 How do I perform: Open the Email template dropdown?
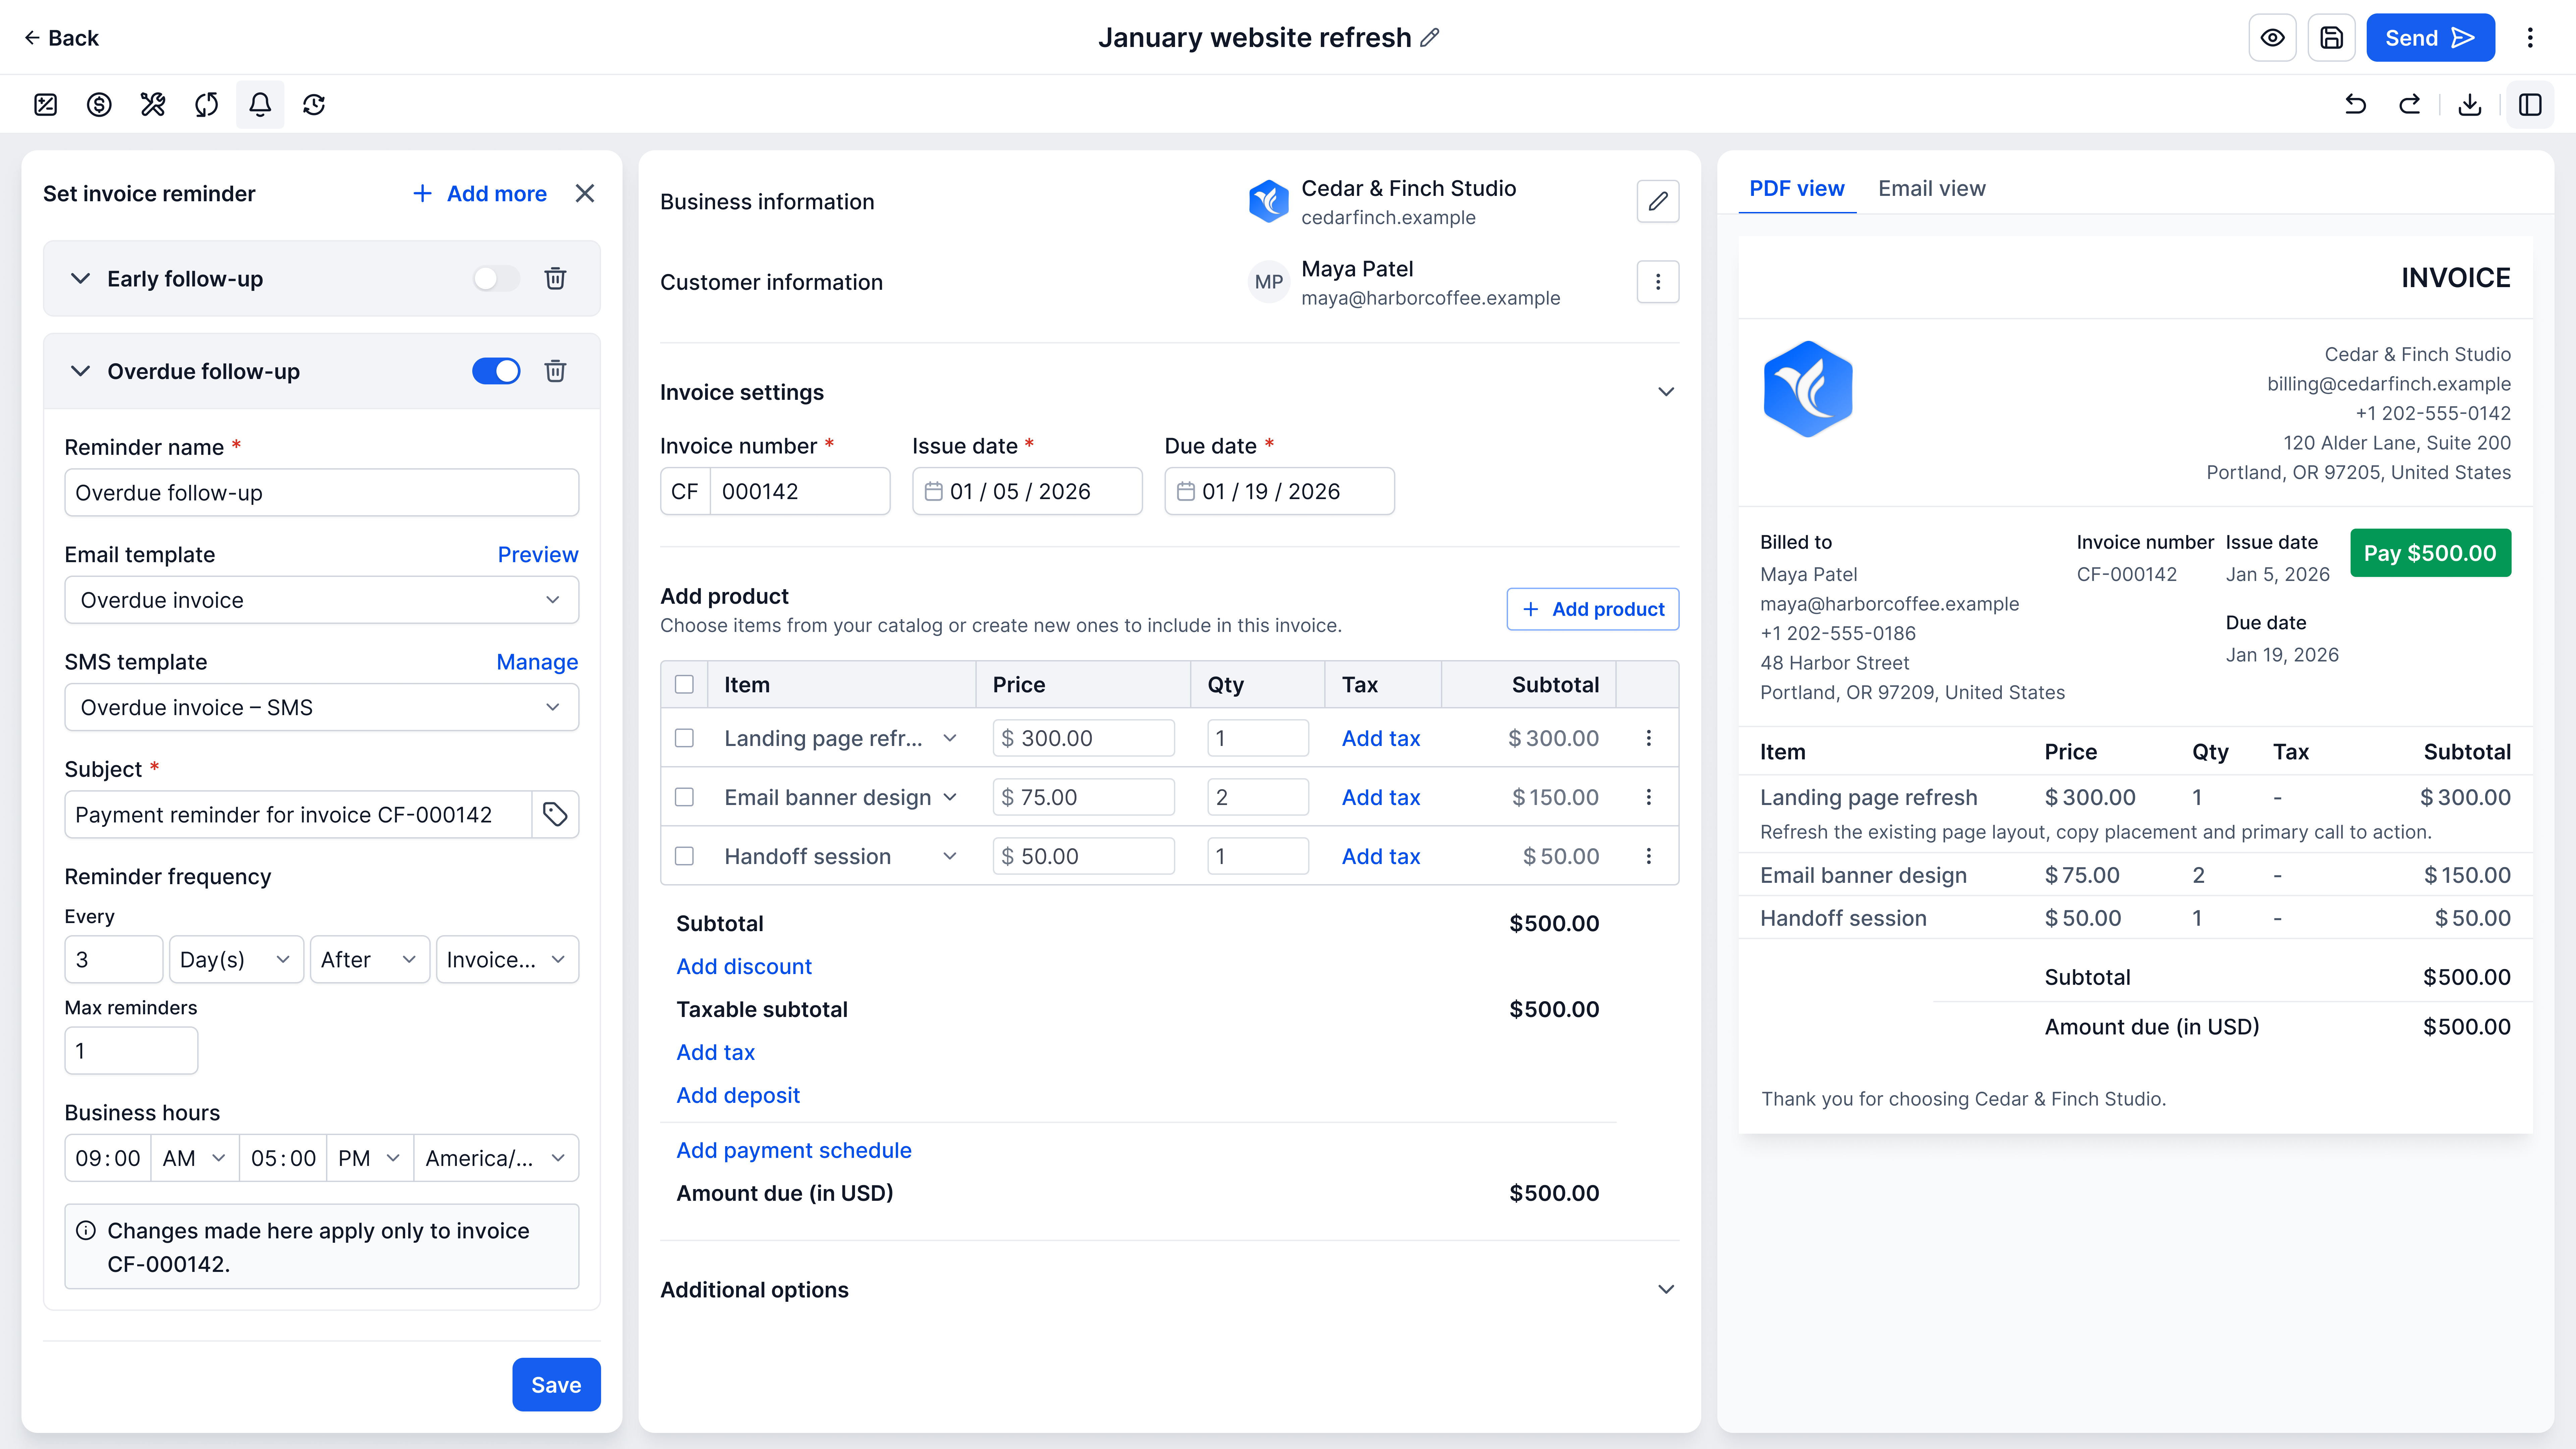322,600
